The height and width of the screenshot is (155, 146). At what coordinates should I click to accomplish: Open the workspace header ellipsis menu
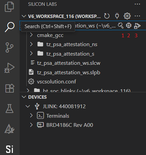(137, 16)
